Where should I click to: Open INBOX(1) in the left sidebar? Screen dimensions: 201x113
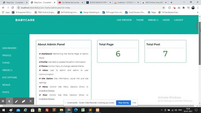(x=7, y=70)
